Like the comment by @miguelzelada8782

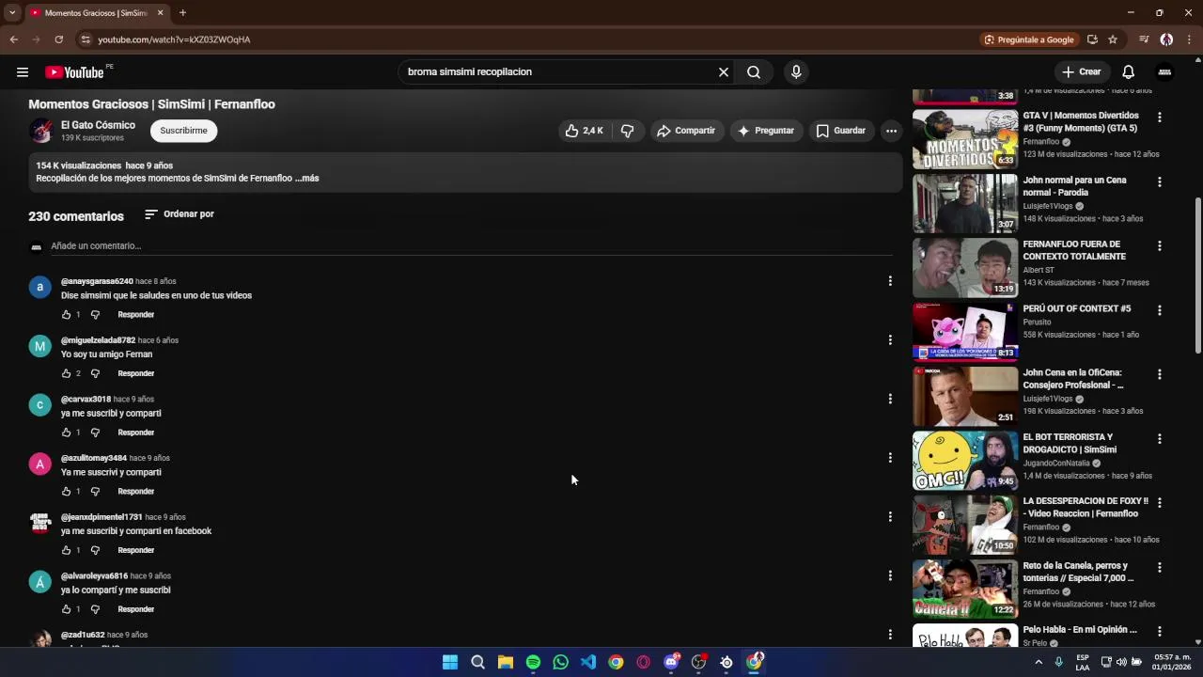point(66,373)
